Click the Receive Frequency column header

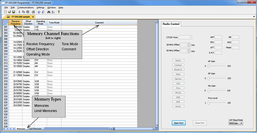tap(16, 23)
